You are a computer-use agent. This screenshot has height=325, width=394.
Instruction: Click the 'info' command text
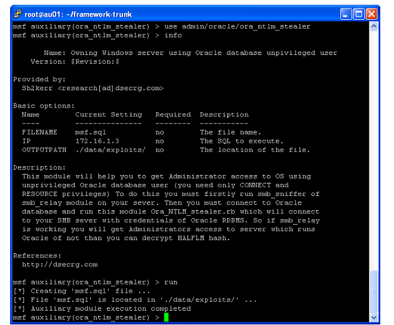click(x=173, y=35)
